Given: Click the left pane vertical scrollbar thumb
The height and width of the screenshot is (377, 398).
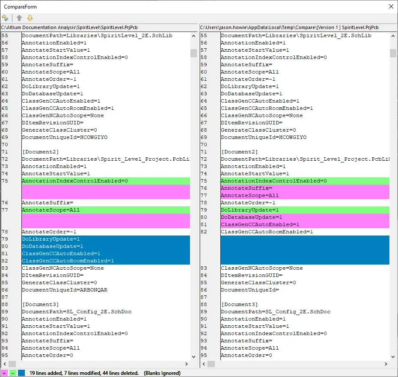Looking at the screenshot, I should point(193,53).
